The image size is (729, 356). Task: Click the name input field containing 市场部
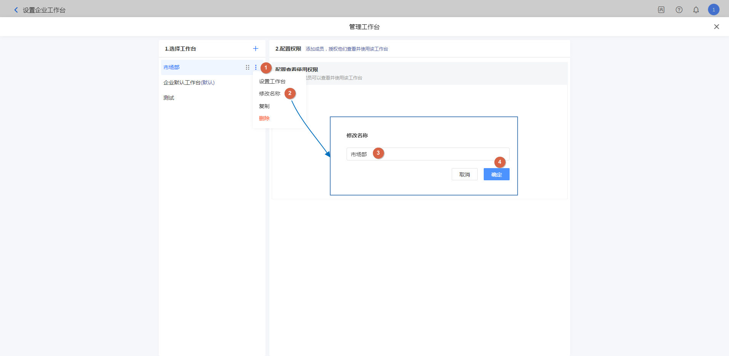tap(438, 154)
